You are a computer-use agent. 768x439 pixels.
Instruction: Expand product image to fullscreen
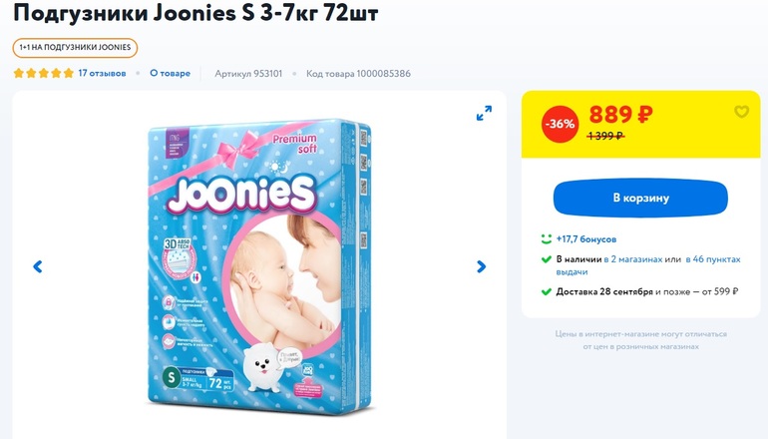484,113
